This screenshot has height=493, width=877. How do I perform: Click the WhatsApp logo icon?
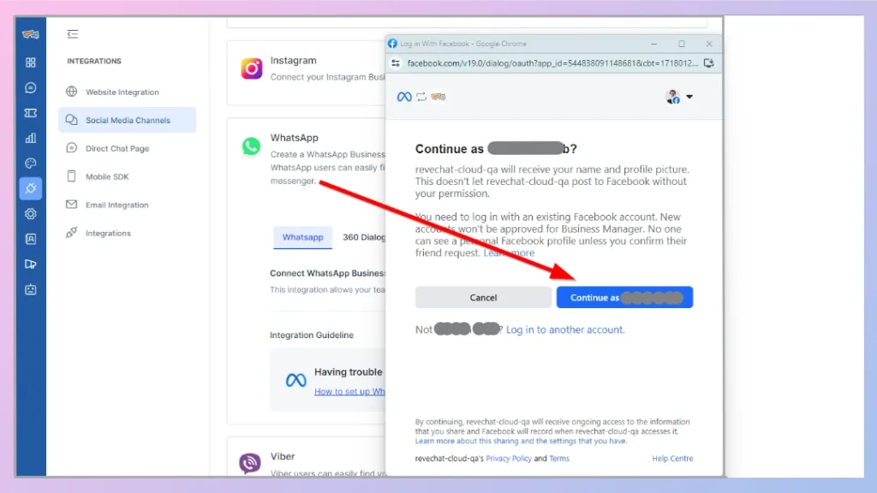coord(251,146)
